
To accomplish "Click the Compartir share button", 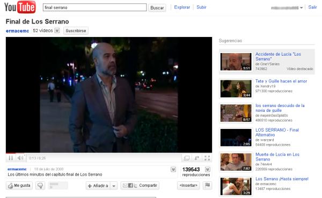I will click(x=140, y=186).
